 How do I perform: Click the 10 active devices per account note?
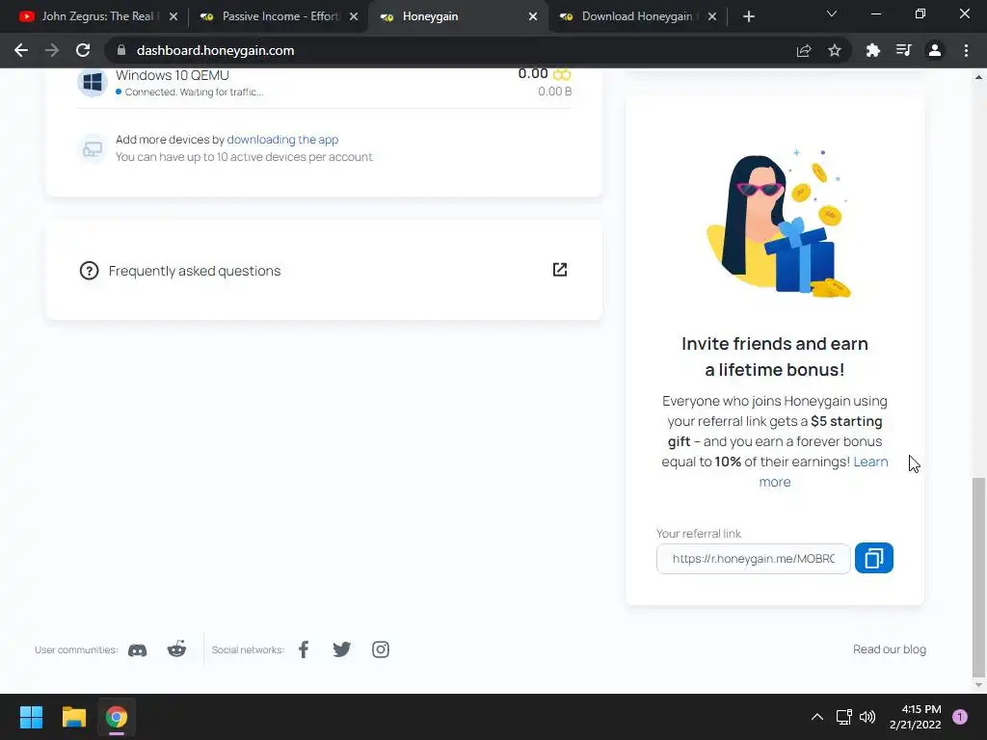pyautogui.click(x=244, y=157)
